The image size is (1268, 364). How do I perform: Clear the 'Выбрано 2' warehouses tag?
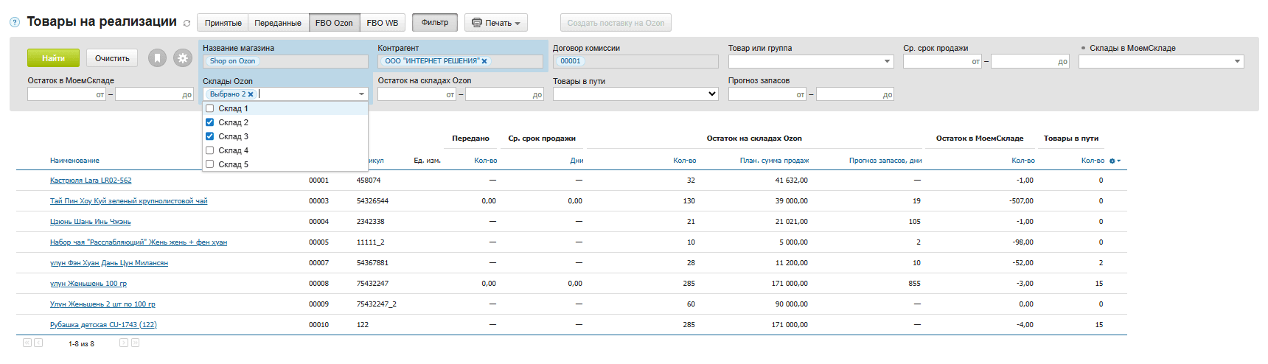coord(251,94)
